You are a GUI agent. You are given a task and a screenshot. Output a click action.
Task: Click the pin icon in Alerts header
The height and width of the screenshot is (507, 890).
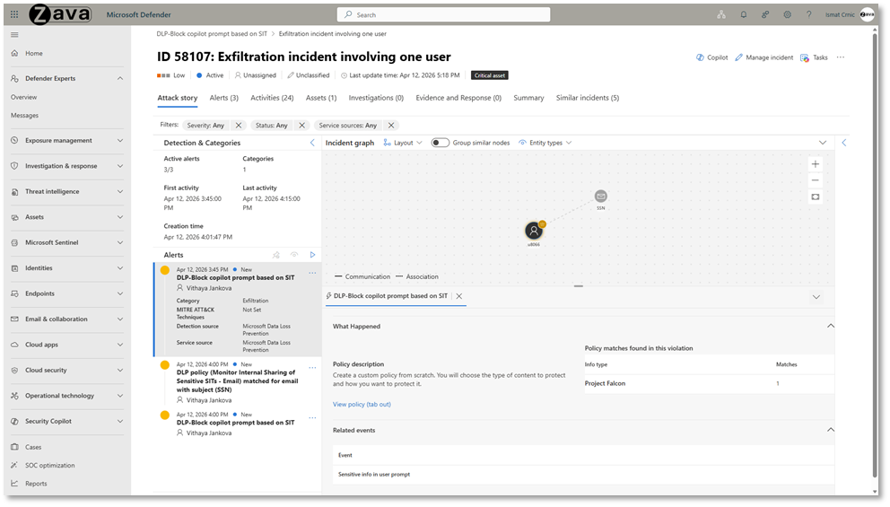pos(276,255)
